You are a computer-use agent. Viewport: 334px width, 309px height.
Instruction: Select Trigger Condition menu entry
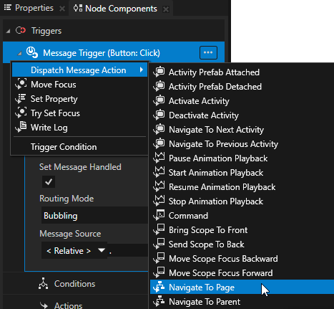pyautogui.click(x=79, y=147)
